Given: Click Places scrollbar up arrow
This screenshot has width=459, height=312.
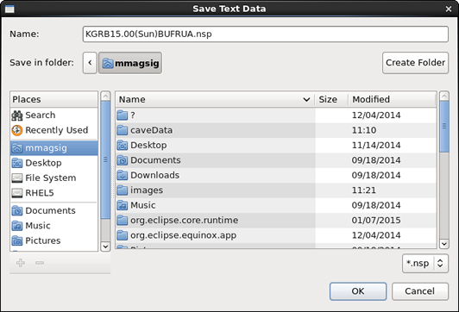Looking at the screenshot, I should (x=105, y=96).
